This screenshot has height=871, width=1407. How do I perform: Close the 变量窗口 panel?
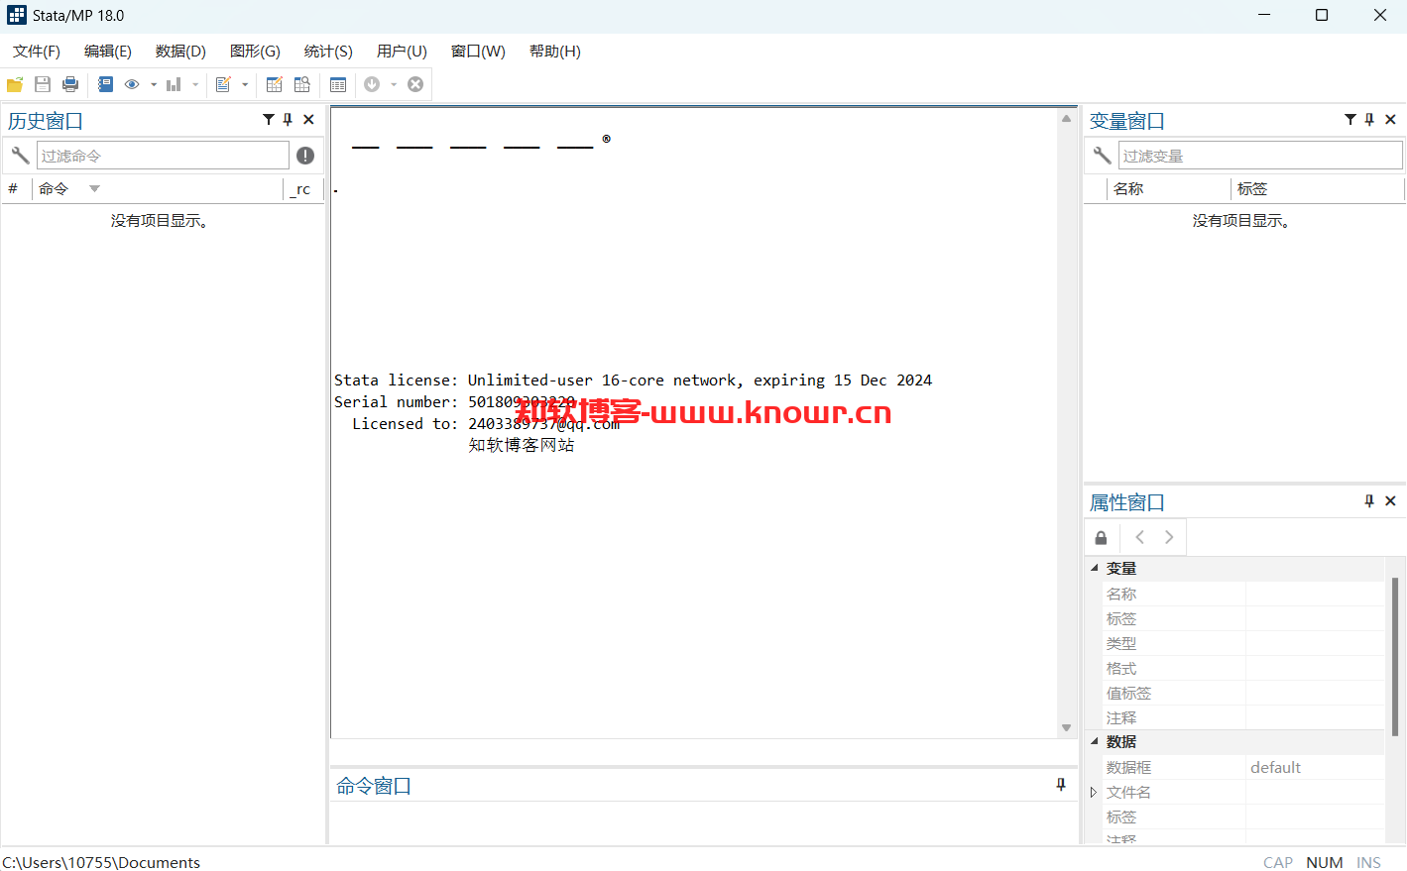(x=1390, y=120)
